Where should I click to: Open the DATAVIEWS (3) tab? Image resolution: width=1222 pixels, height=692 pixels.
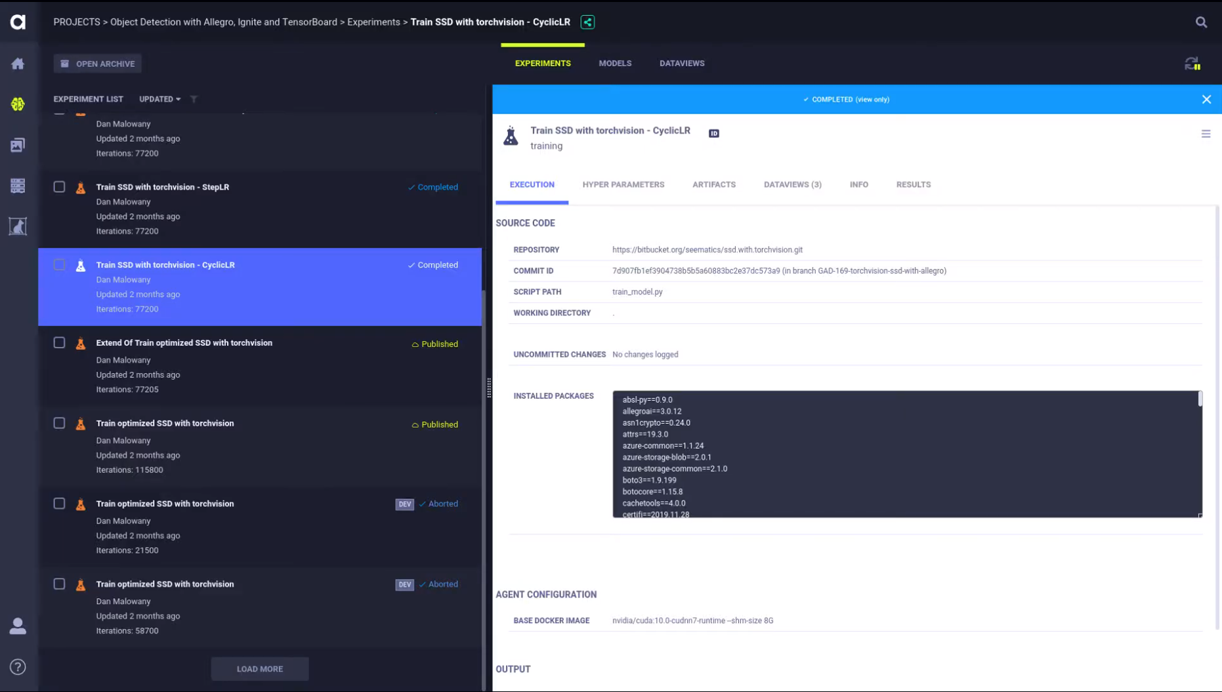coord(793,185)
